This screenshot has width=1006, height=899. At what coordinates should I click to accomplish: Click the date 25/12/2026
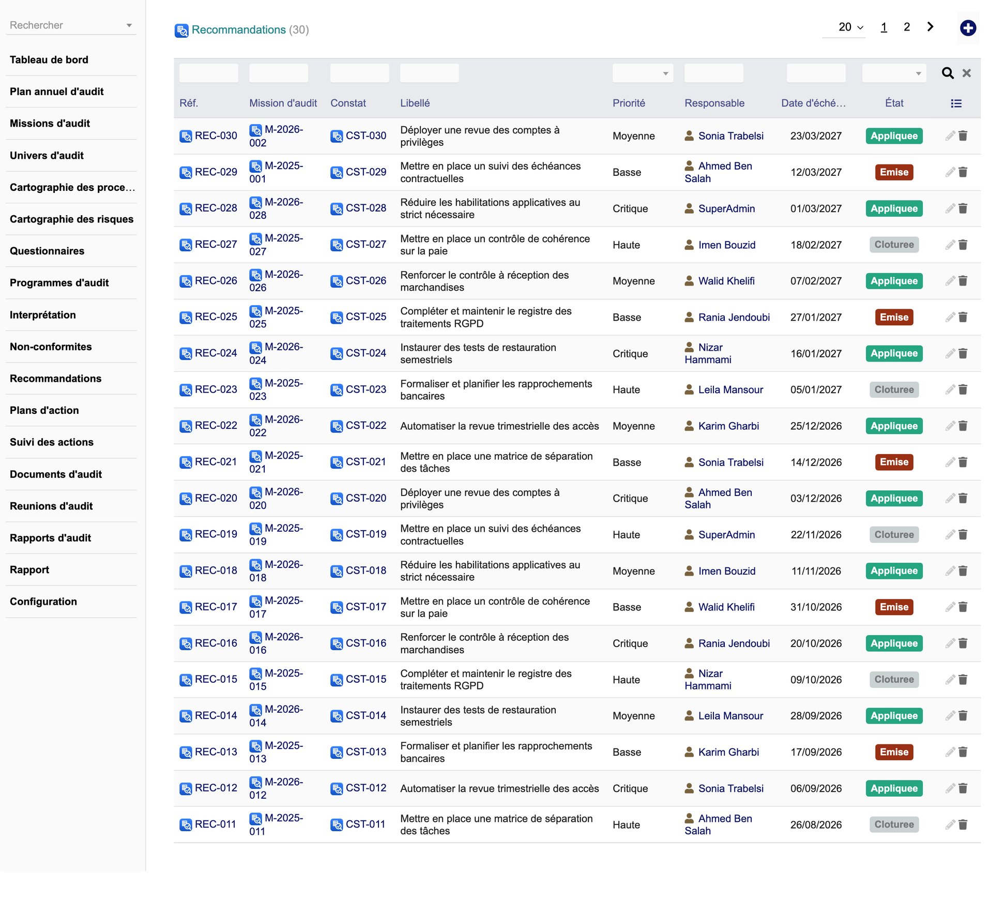tap(816, 426)
